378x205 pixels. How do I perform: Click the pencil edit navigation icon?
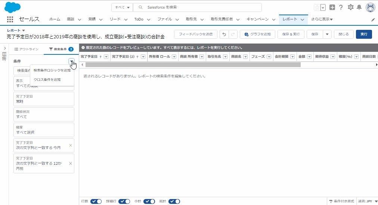pos(373,20)
